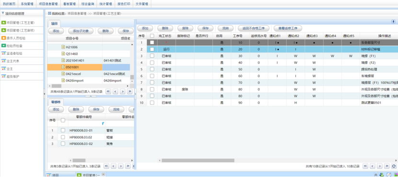Open 项目管理(工艺主管) in the sidebar
Image resolution: width=398 pixels, height=177 pixels.
[20, 22]
